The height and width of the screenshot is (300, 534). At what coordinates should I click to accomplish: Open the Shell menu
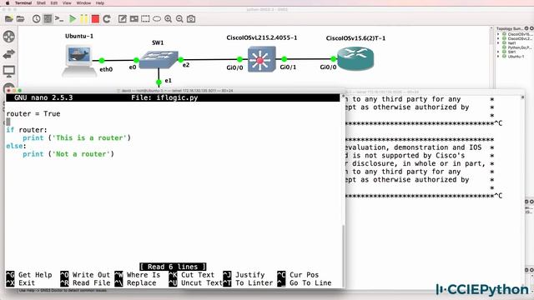point(41,3)
